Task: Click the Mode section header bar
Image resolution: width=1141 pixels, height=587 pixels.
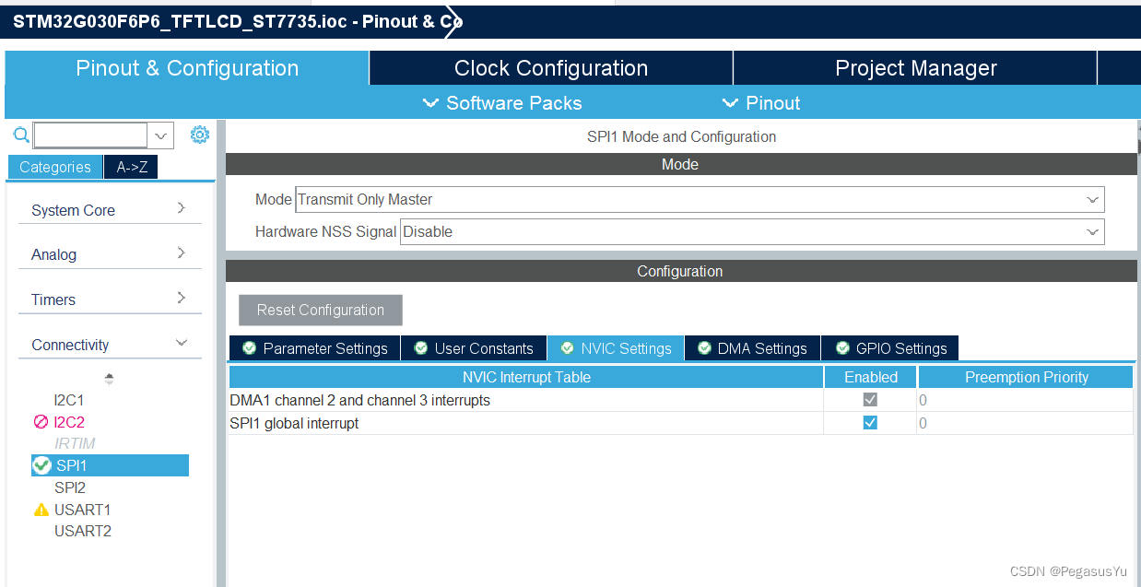Action: coord(681,164)
